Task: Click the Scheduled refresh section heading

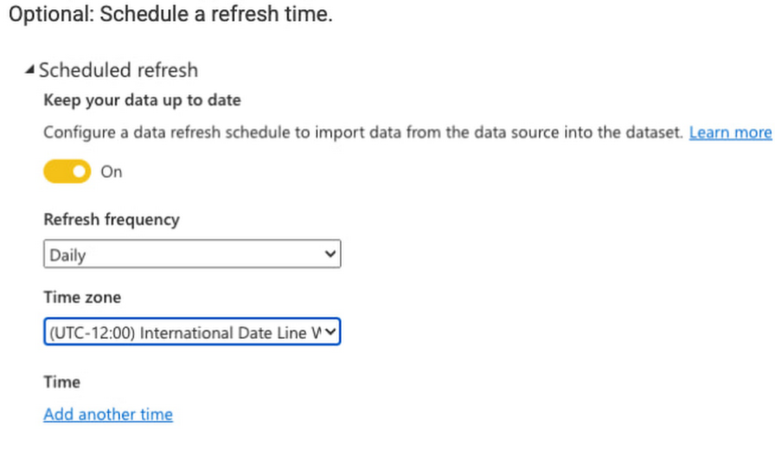Action: [x=118, y=70]
